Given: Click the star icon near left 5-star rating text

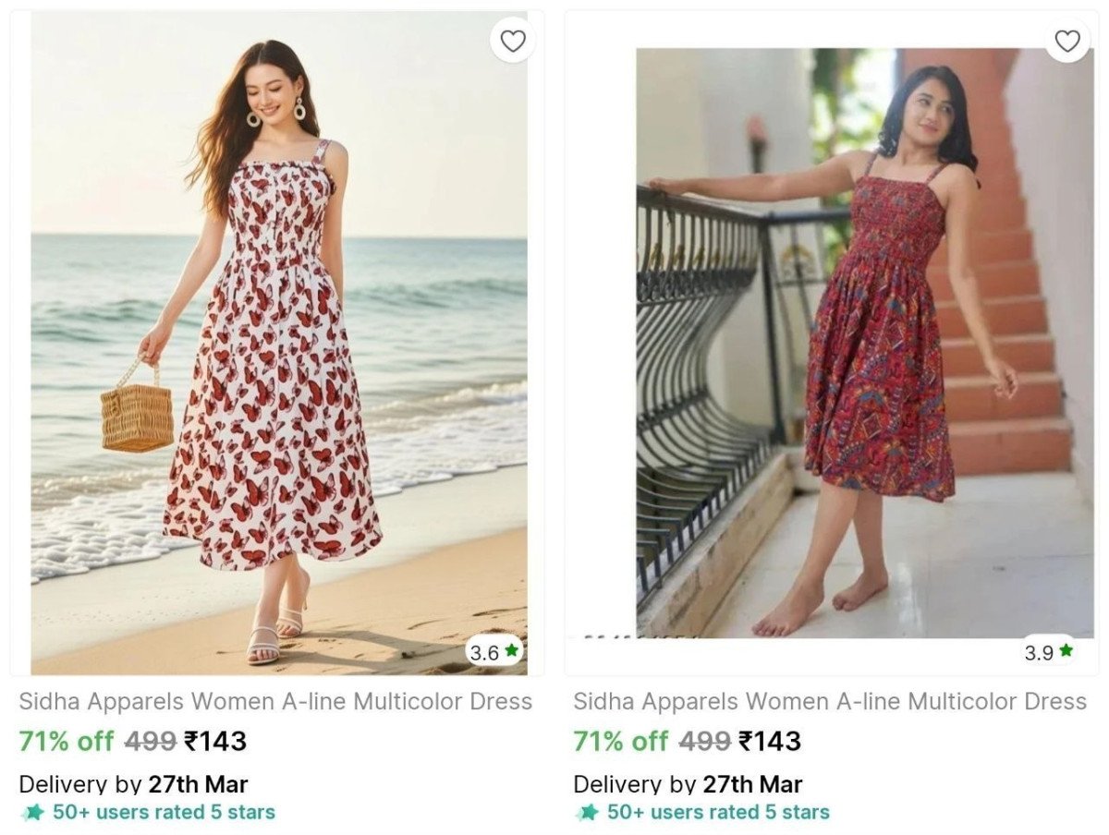Looking at the screenshot, I should (31, 814).
